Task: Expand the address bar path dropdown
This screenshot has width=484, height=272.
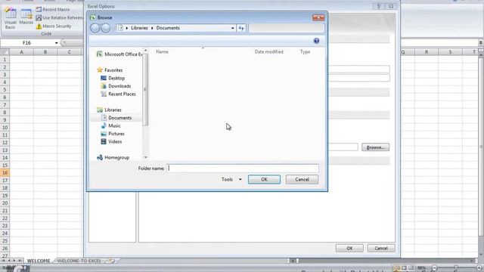Action: click(x=233, y=28)
